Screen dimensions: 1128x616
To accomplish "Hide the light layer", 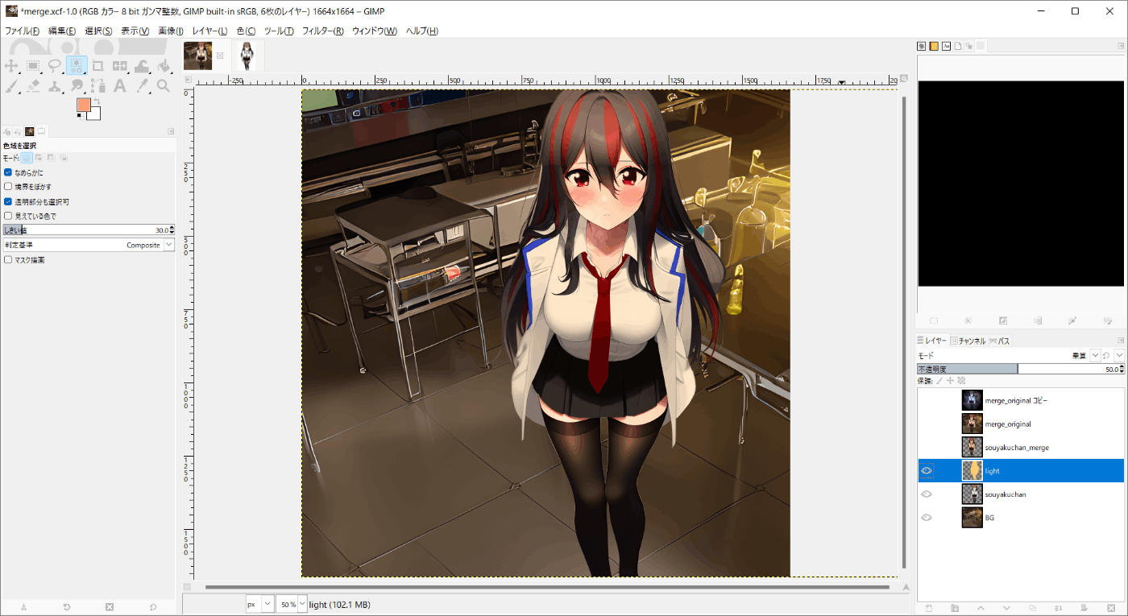I will (927, 471).
